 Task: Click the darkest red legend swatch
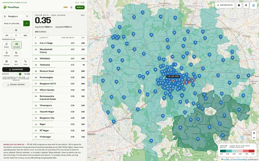252,151
